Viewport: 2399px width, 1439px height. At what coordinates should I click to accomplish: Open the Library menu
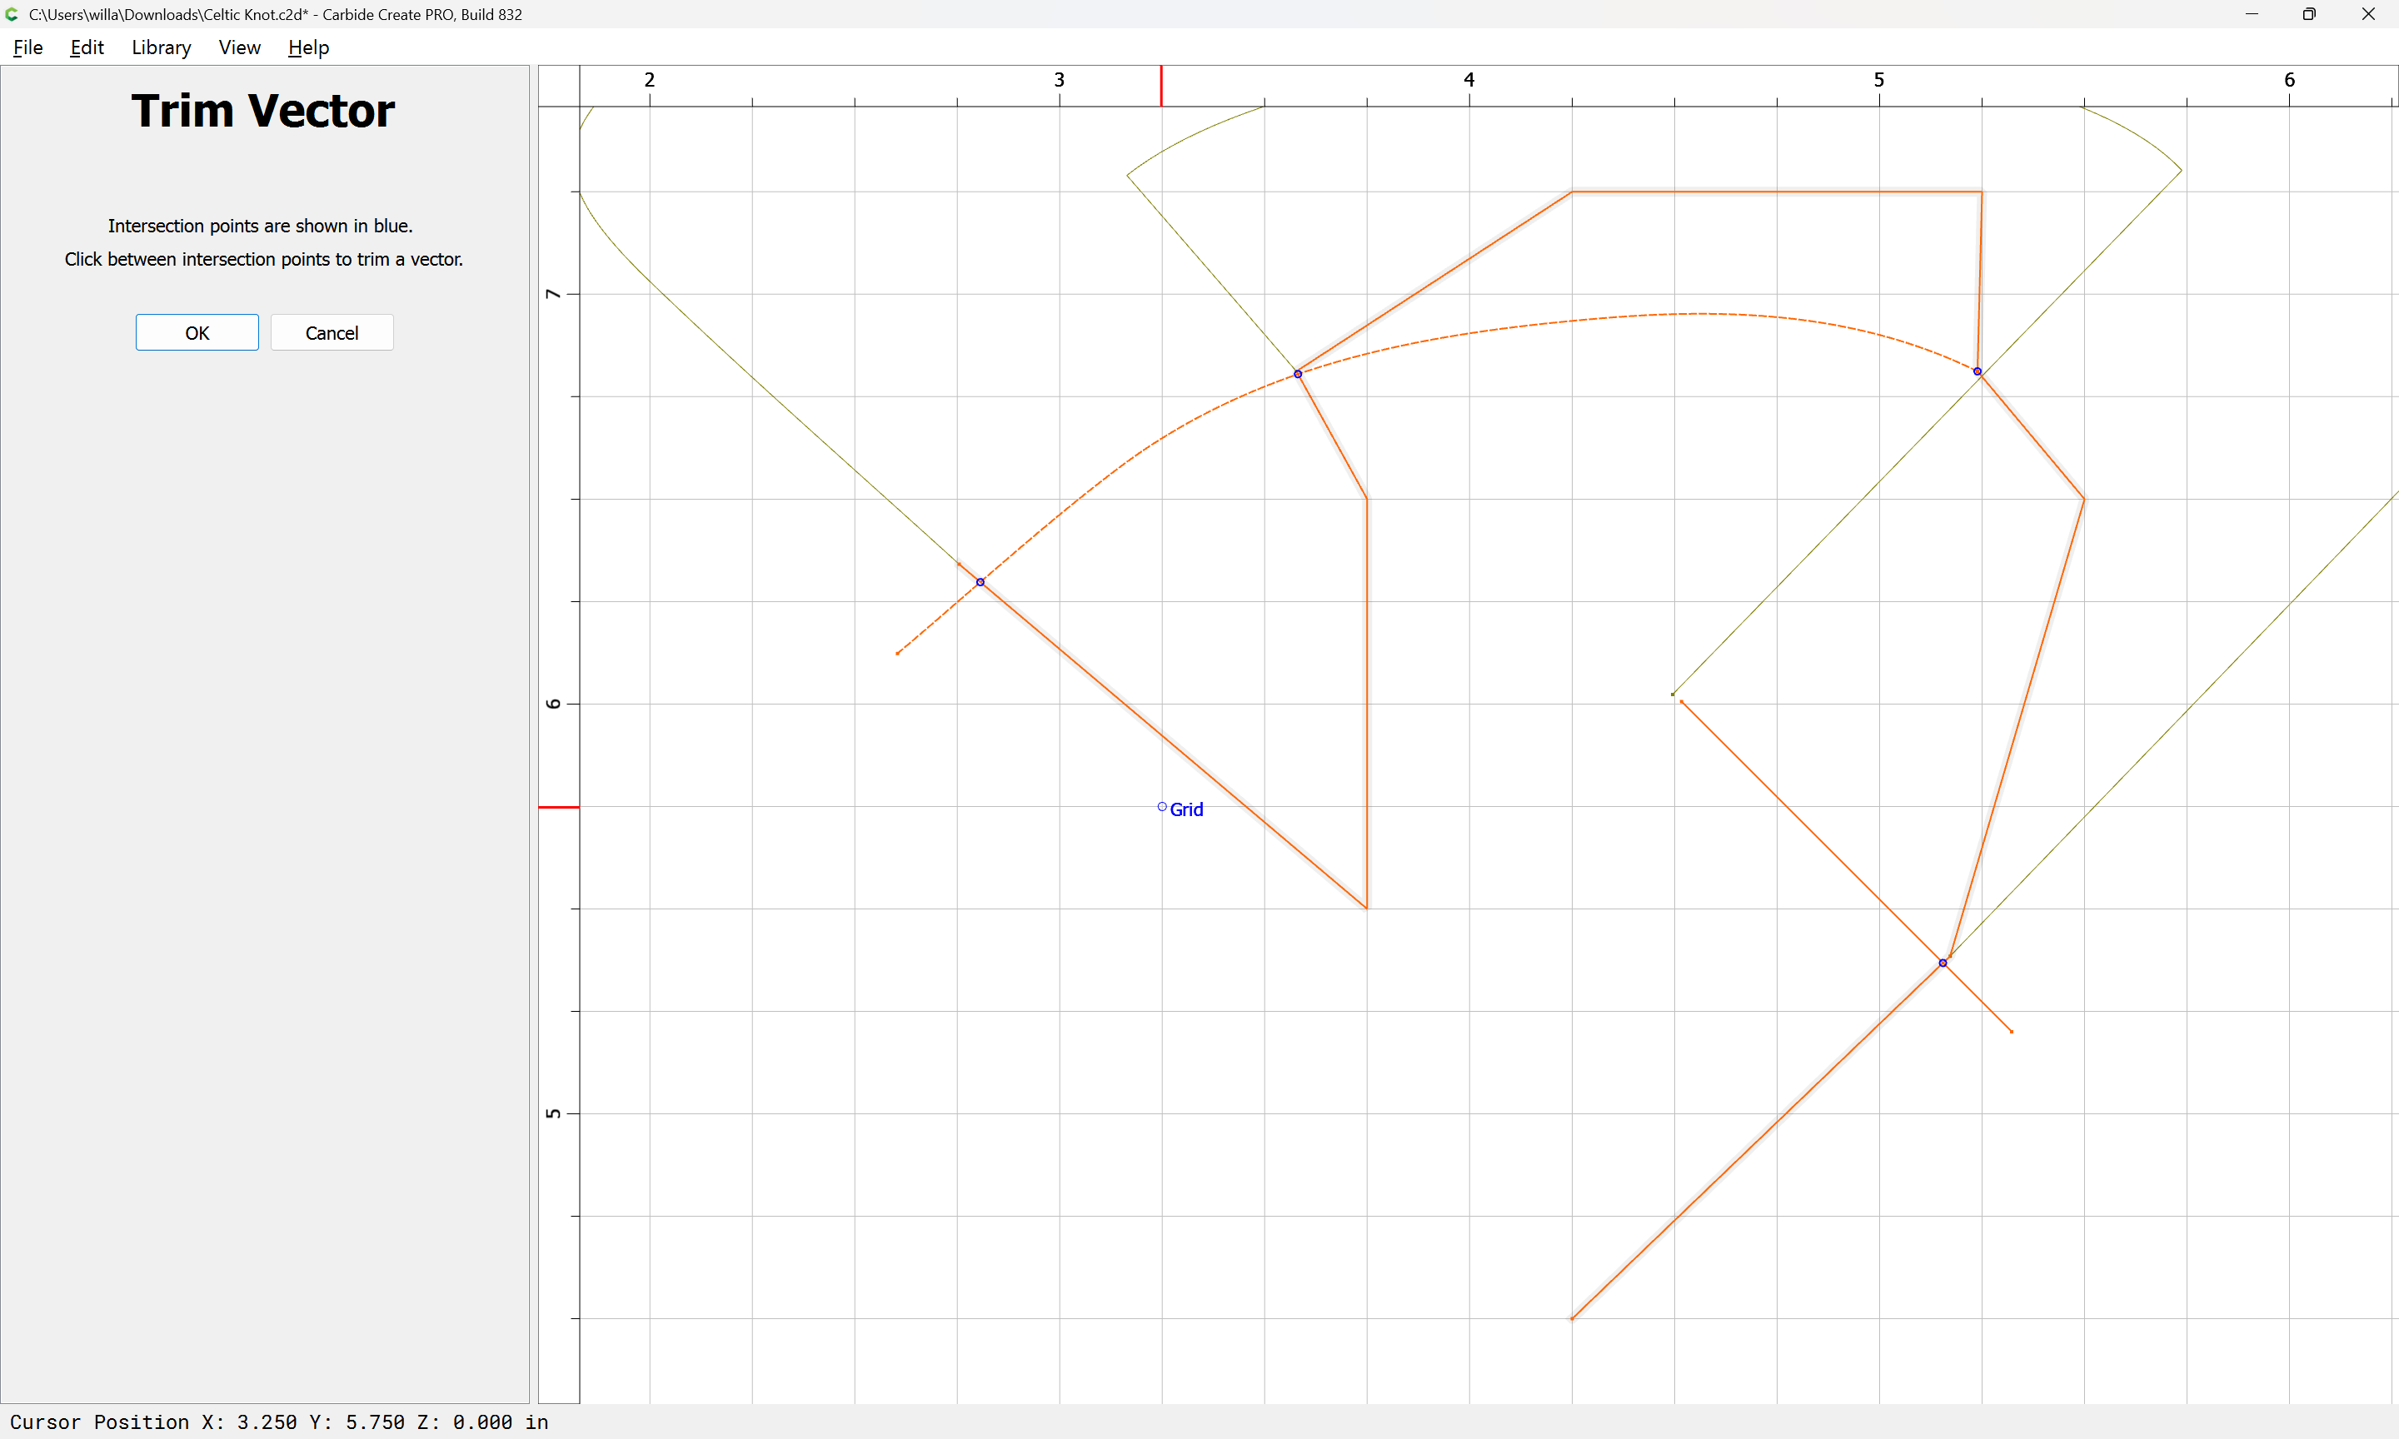click(161, 47)
